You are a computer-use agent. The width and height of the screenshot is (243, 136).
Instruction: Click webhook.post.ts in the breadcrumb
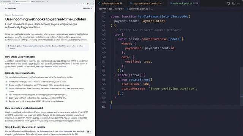[138, 9]
